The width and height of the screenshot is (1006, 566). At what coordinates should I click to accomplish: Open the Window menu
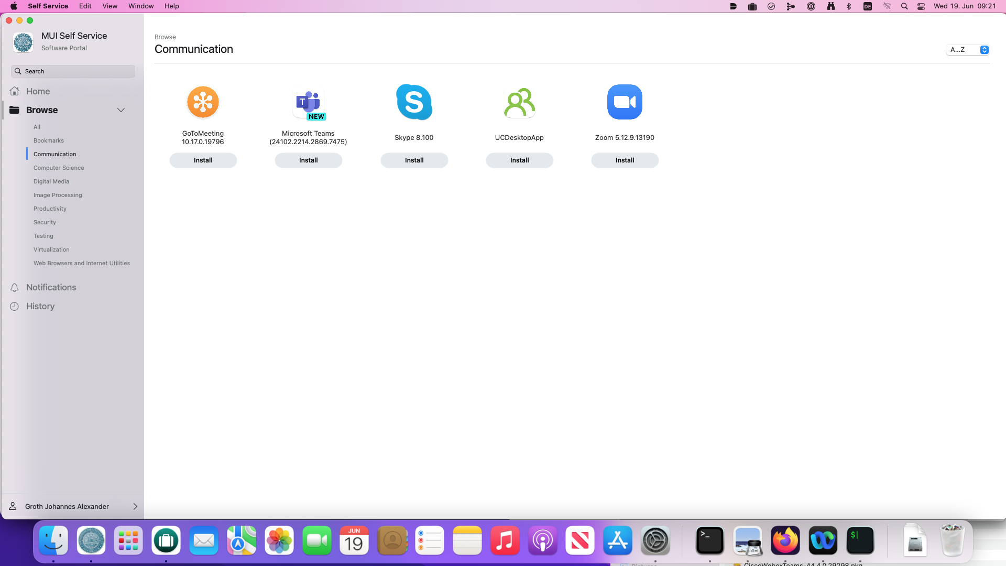pyautogui.click(x=141, y=6)
